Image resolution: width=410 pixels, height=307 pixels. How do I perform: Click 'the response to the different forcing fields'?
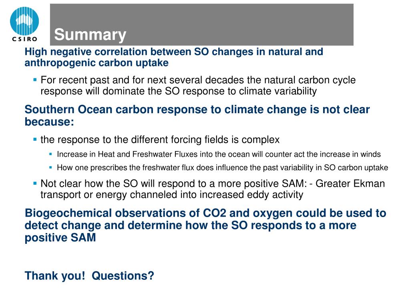(x=160, y=140)
